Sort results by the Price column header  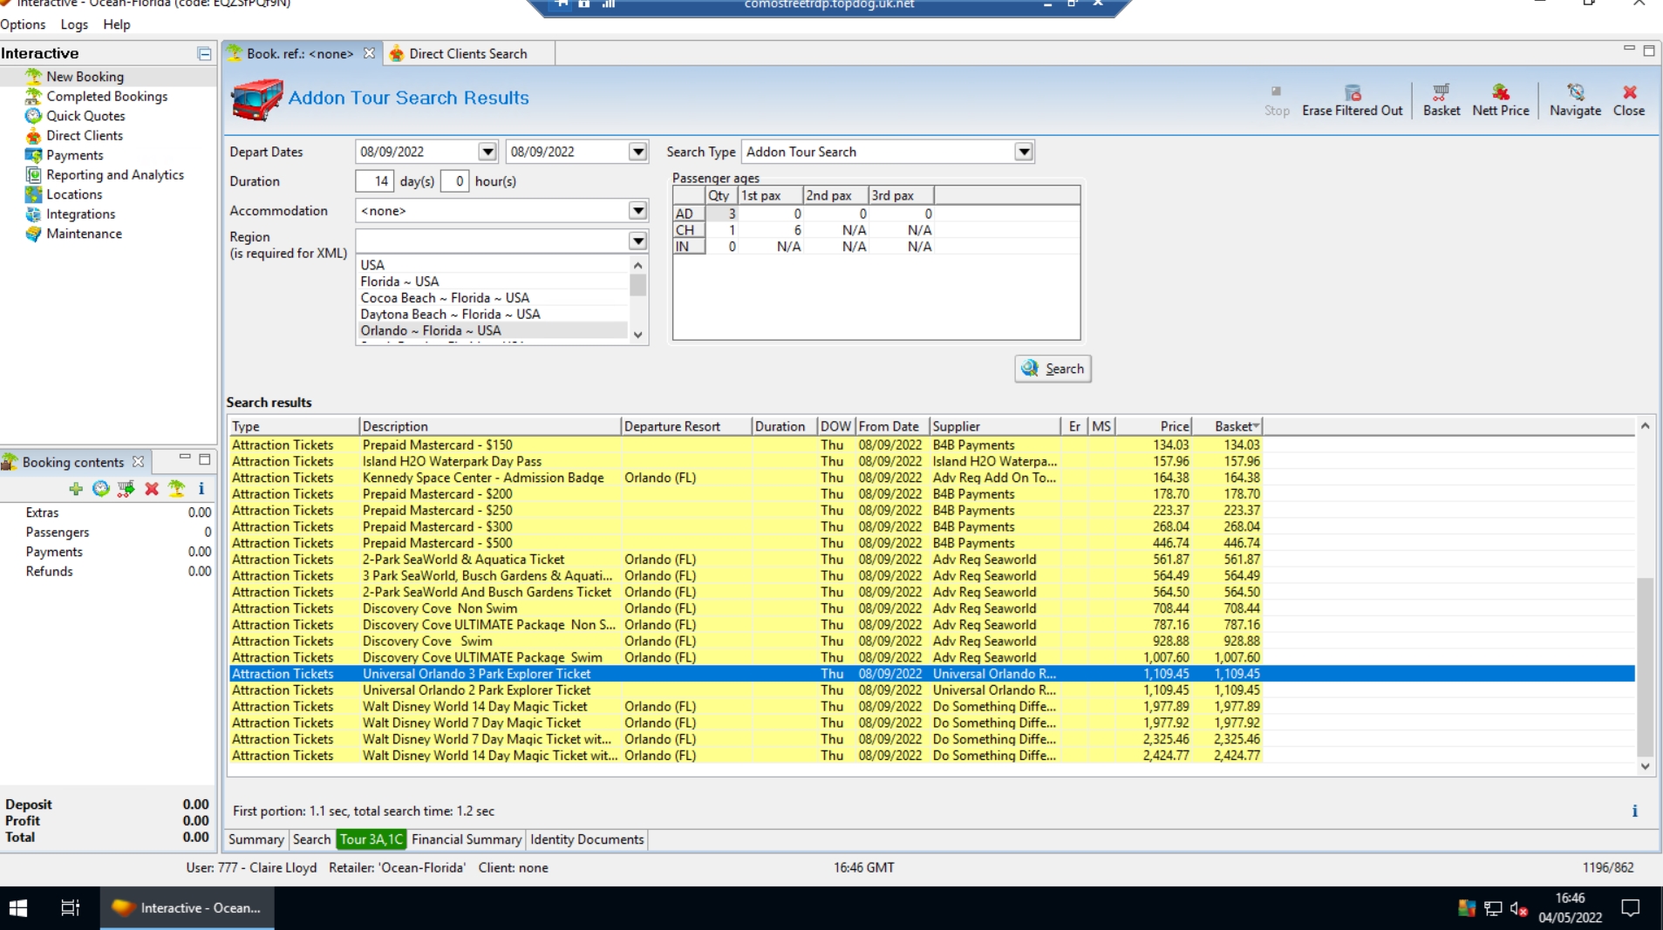pyautogui.click(x=1154, y=426)
